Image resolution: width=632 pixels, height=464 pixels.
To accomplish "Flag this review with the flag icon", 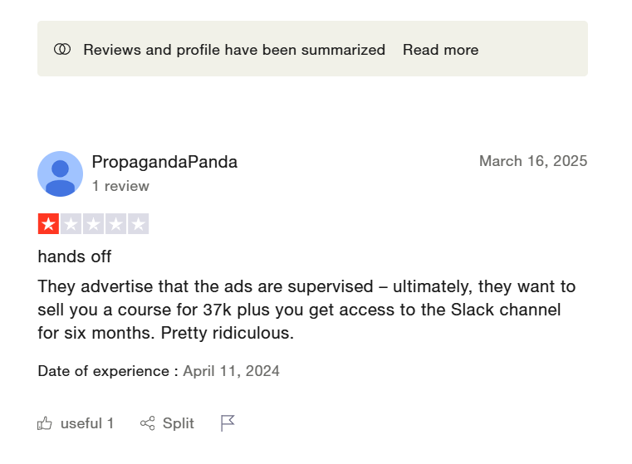I will 228,423.
